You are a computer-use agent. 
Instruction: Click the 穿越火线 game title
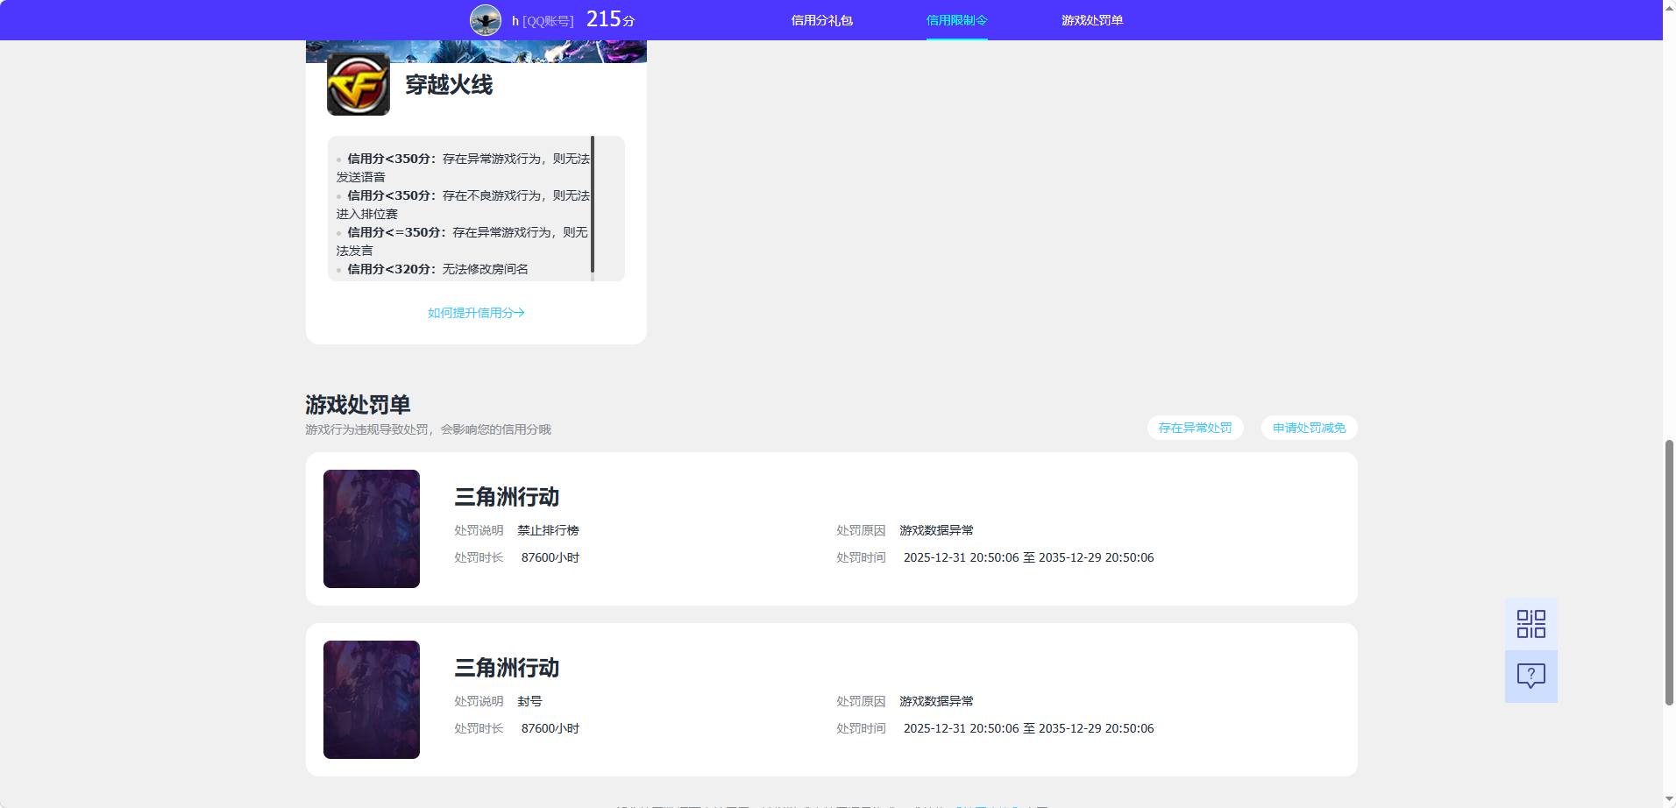[449, 85]
